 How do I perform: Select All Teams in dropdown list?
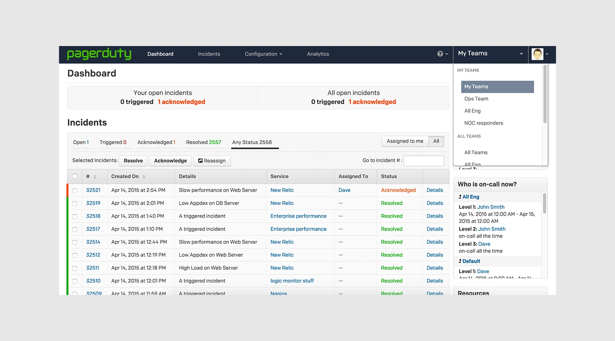click(476, 153)
